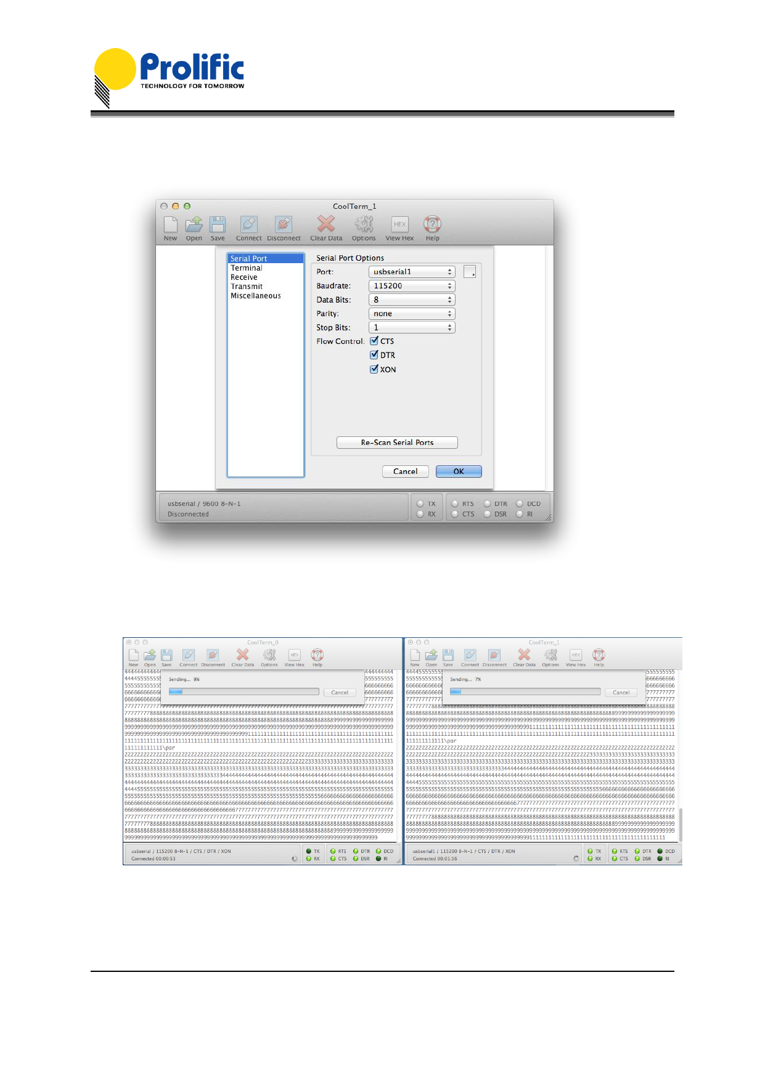Image resolution: width=765 pixels, height=1081 pixels.
Task: Click the Sending progress bar in CoolTerm_0
Action: 243,692
